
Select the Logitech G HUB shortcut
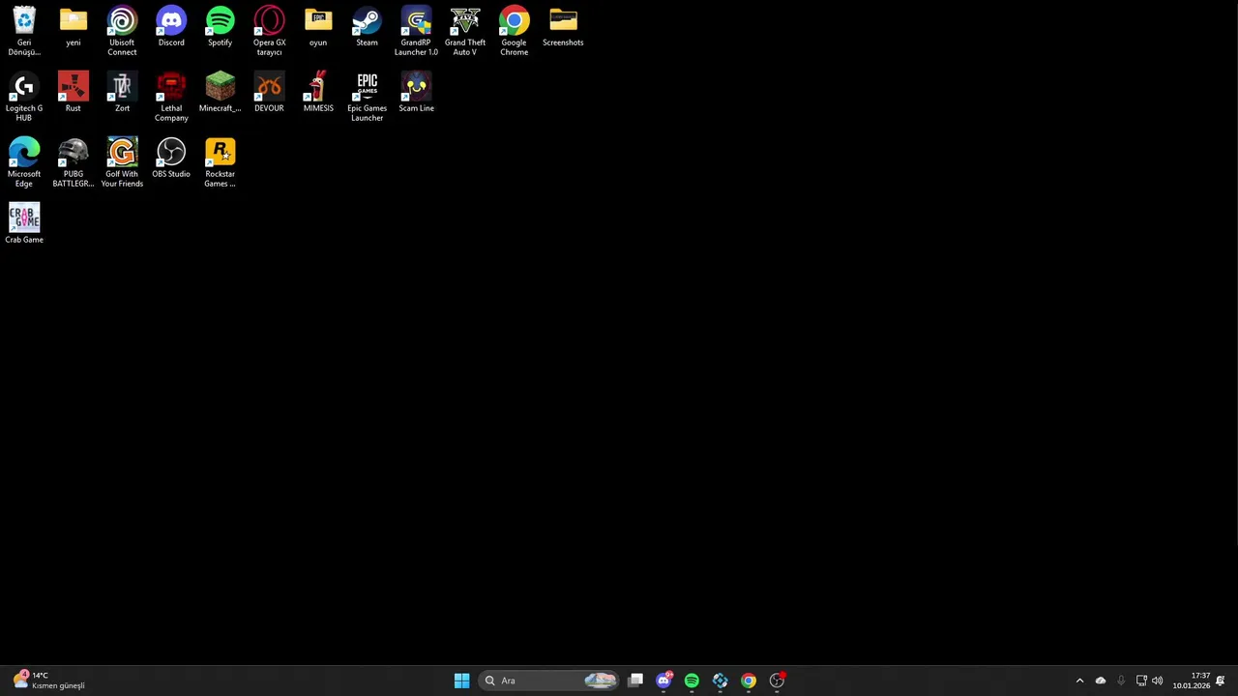[24, 97]
